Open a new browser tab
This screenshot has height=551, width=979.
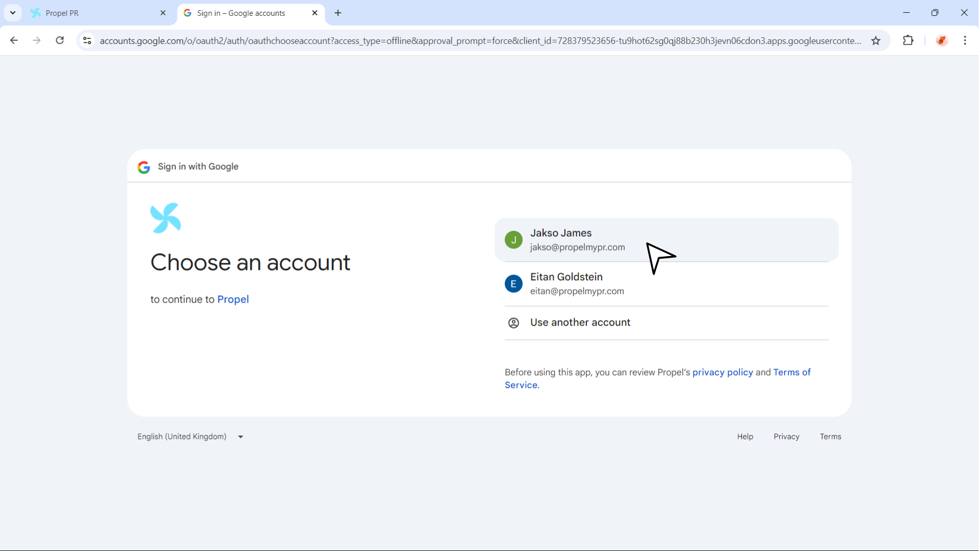click(338, 13)
